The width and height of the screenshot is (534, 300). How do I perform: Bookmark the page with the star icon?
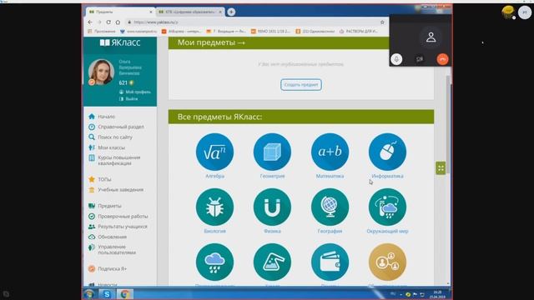tap(382, 22)
